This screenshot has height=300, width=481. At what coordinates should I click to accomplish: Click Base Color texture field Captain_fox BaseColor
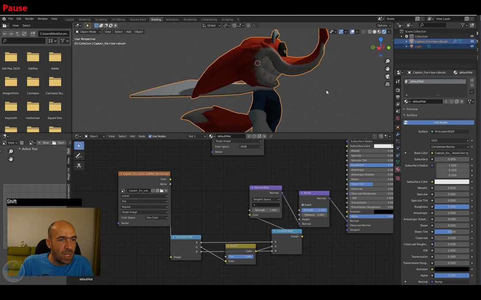tap(450, 153)
